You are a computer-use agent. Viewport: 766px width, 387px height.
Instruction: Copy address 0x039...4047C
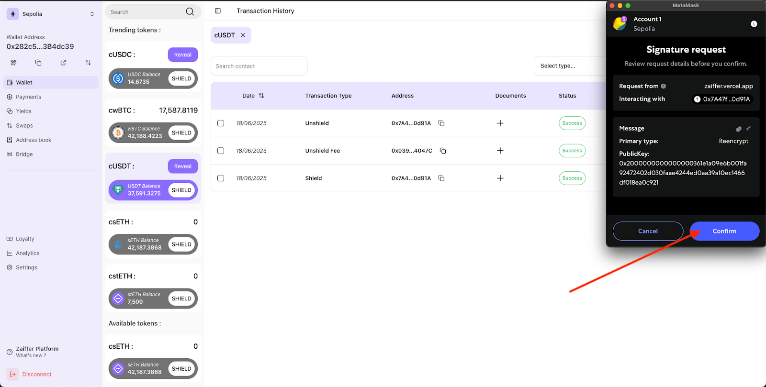443,151
